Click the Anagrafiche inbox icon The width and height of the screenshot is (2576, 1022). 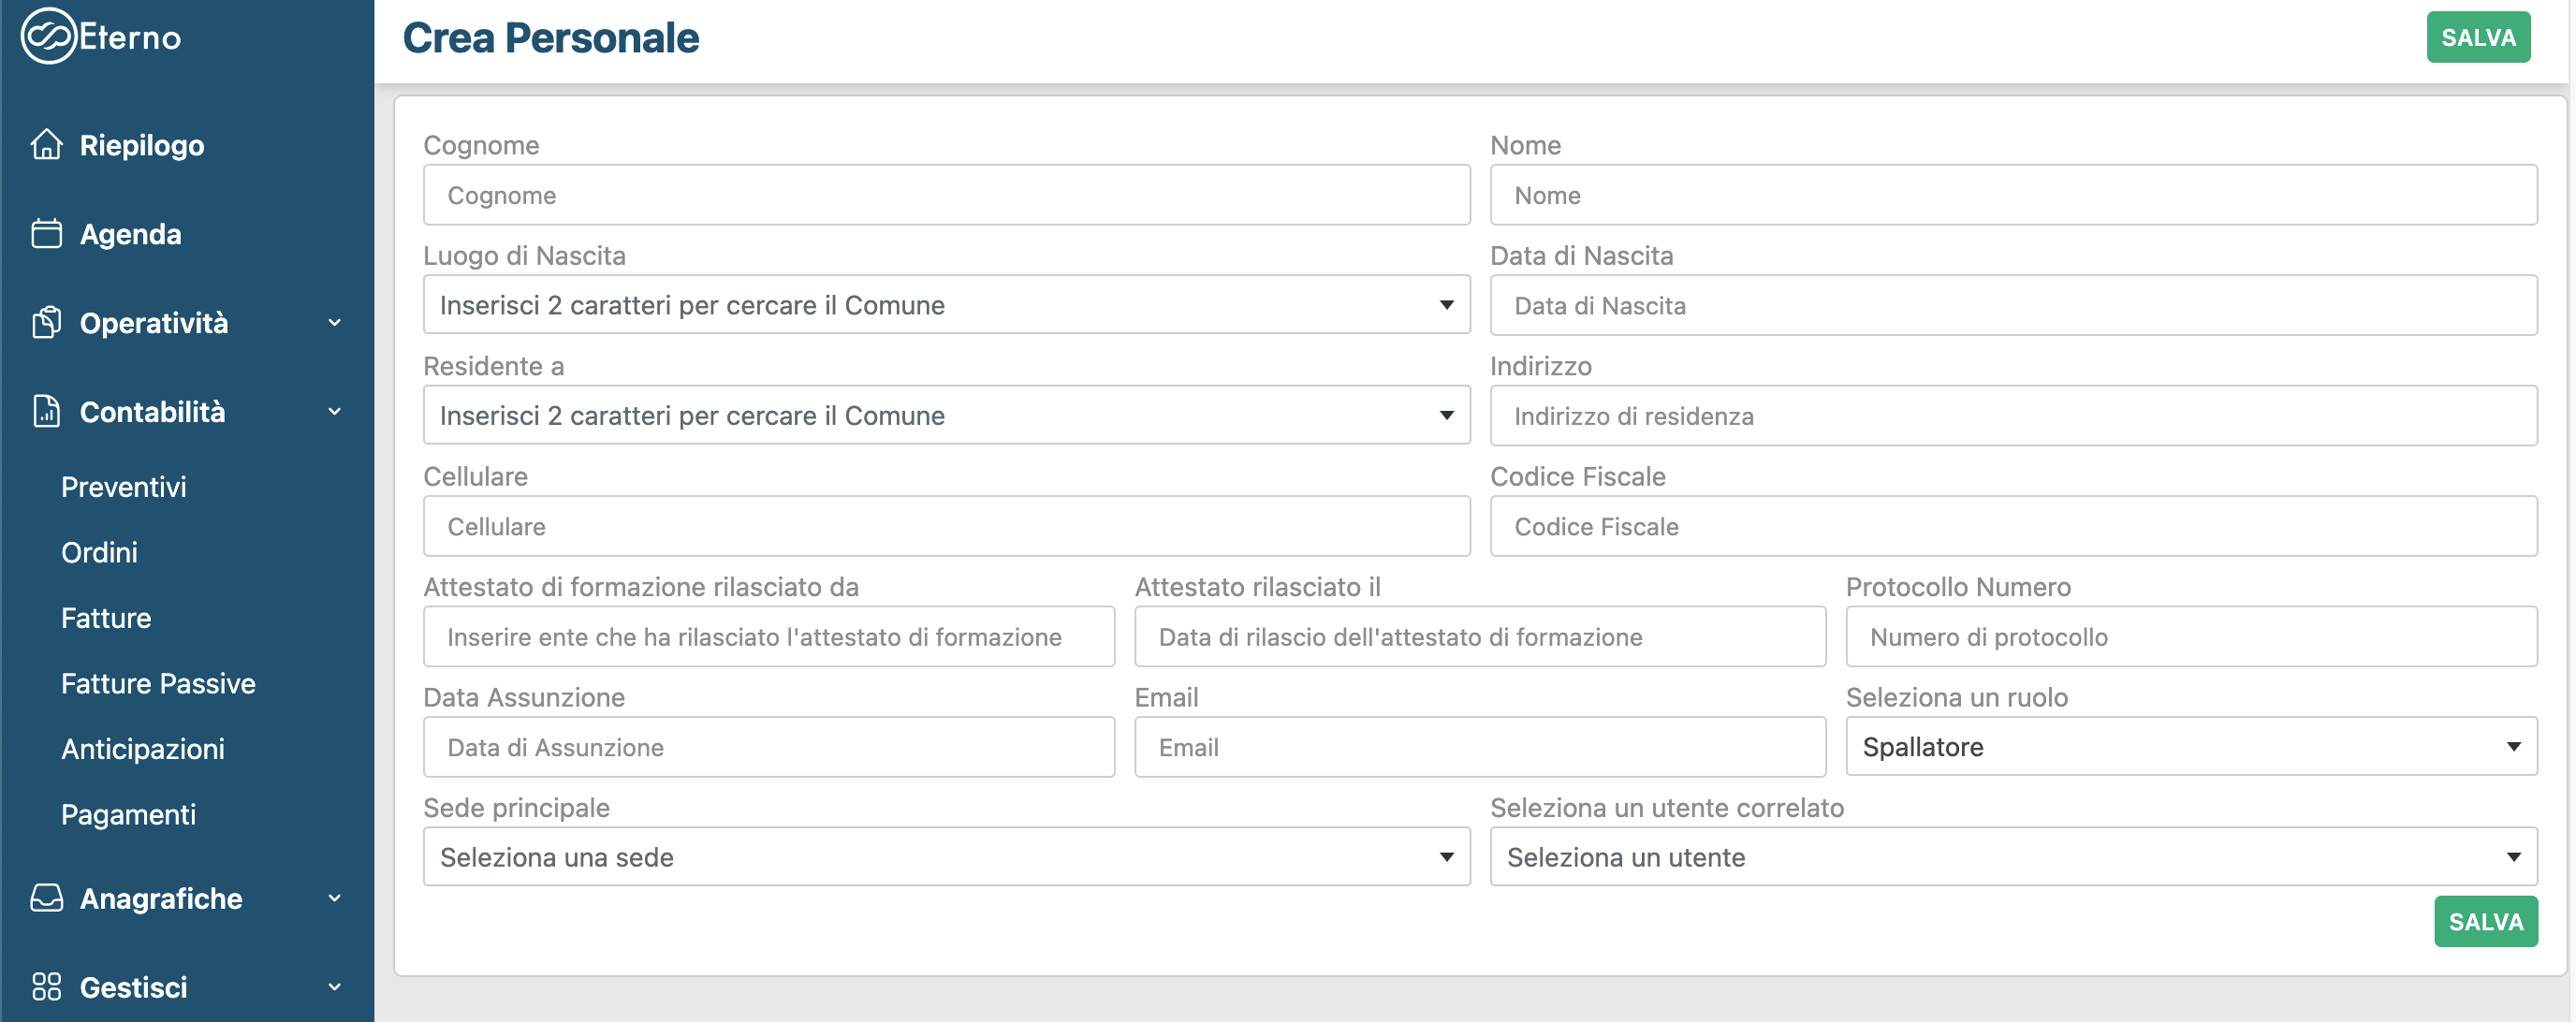pos(46,898)
